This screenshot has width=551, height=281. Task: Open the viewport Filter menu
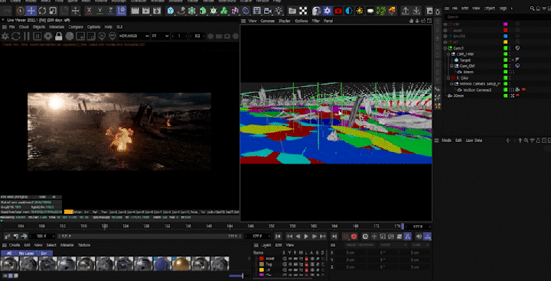tap(316, 21)
